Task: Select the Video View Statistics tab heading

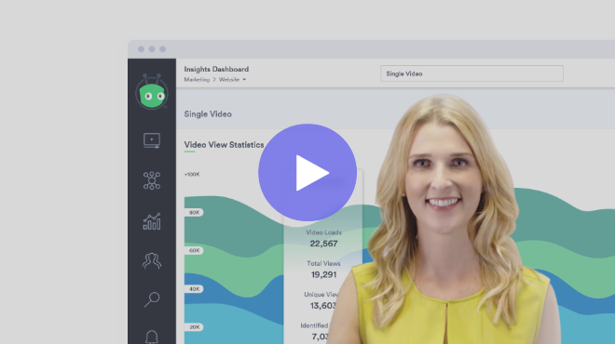Action: [x=224, y=145]
